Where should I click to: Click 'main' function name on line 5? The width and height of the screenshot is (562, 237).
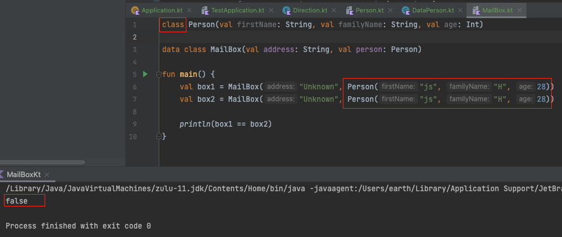coord(188,75)
